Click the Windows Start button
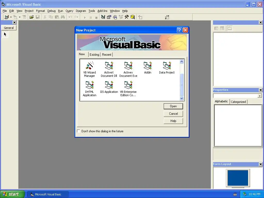The image size is (264, 198). pyautogui.click(x=12, y=194)
